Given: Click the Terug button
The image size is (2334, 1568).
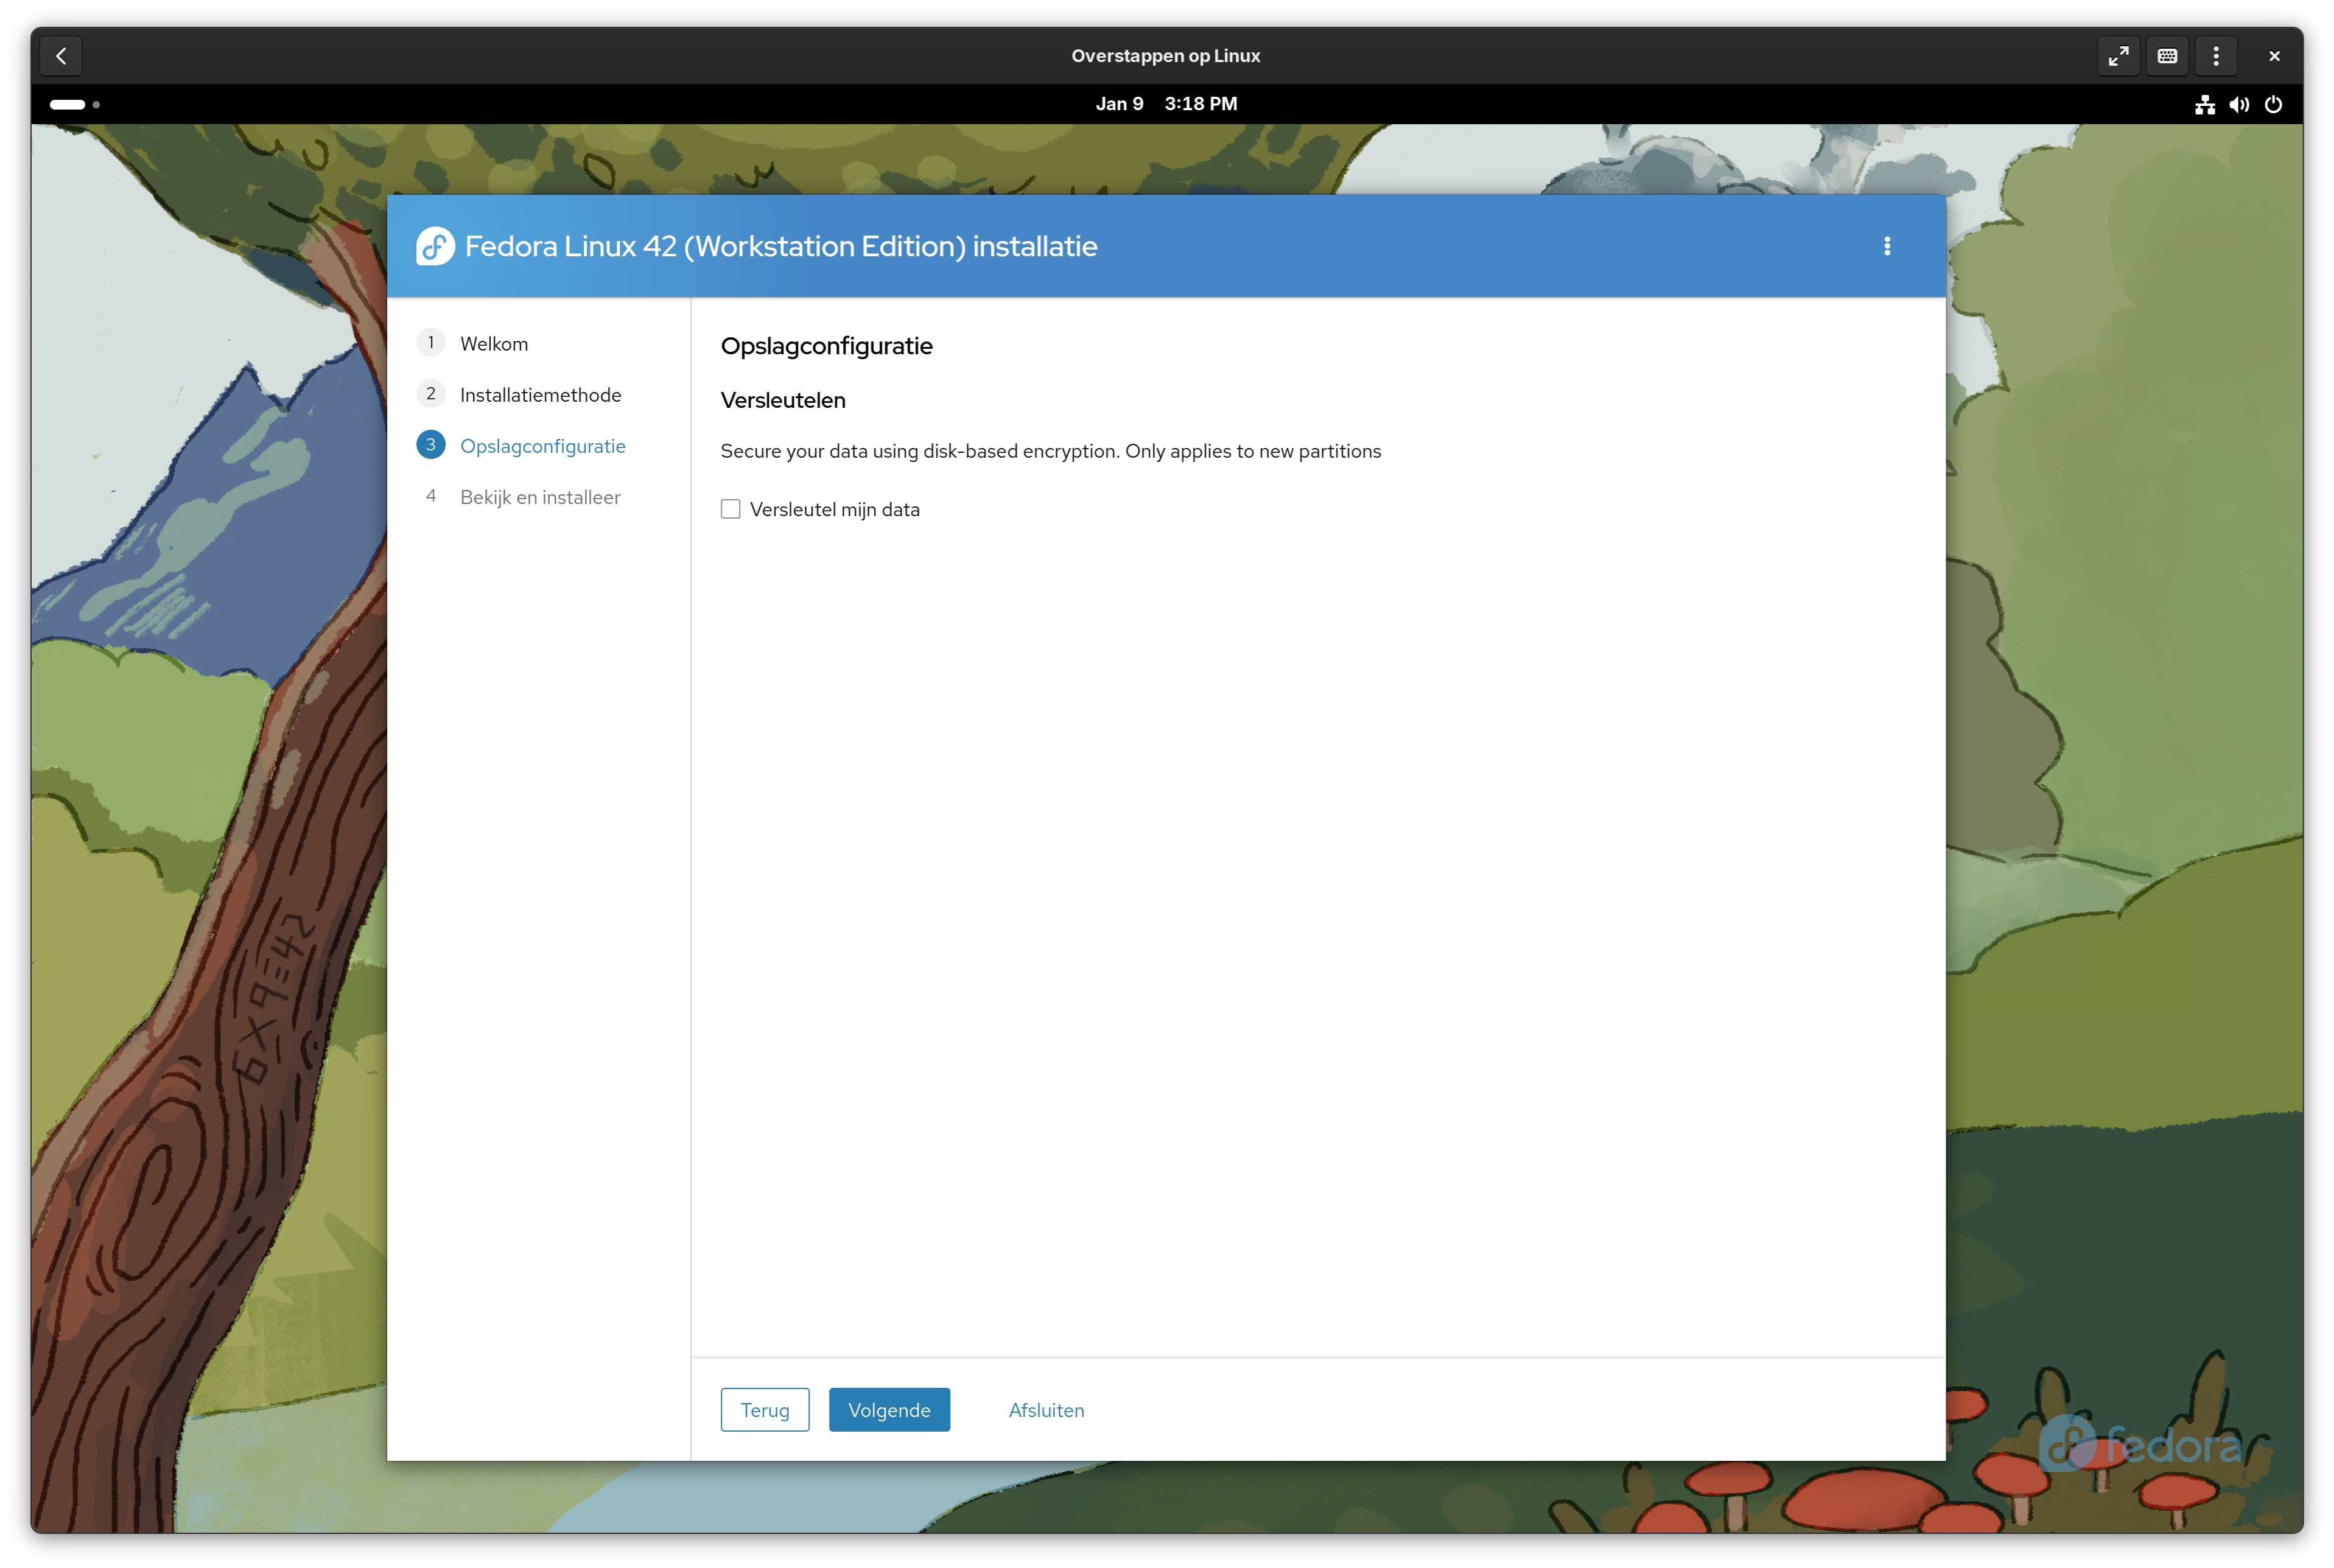Looking at the screenshot, I should tap(765, 1410).
